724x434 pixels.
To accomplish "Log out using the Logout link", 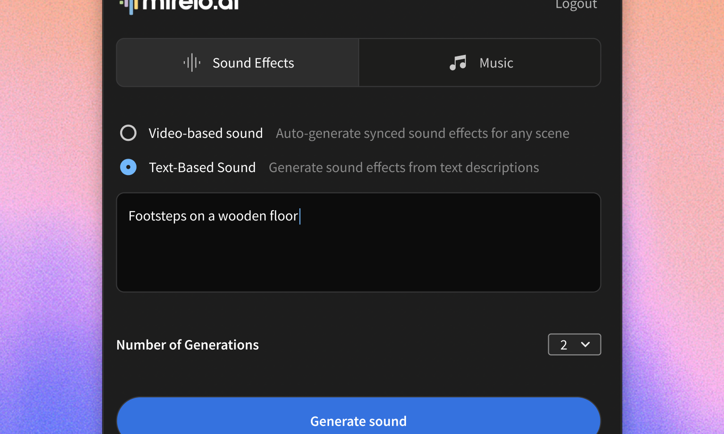I will (576, 5).
